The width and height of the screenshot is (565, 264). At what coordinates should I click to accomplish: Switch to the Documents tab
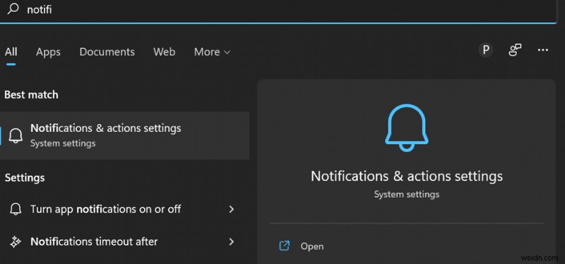[x=107, y=52]
